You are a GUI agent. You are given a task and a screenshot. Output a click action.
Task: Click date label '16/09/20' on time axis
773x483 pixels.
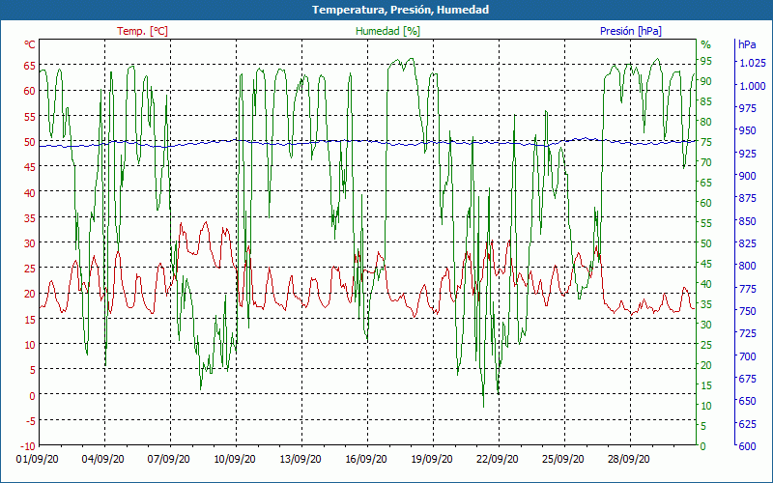(366, 459)
